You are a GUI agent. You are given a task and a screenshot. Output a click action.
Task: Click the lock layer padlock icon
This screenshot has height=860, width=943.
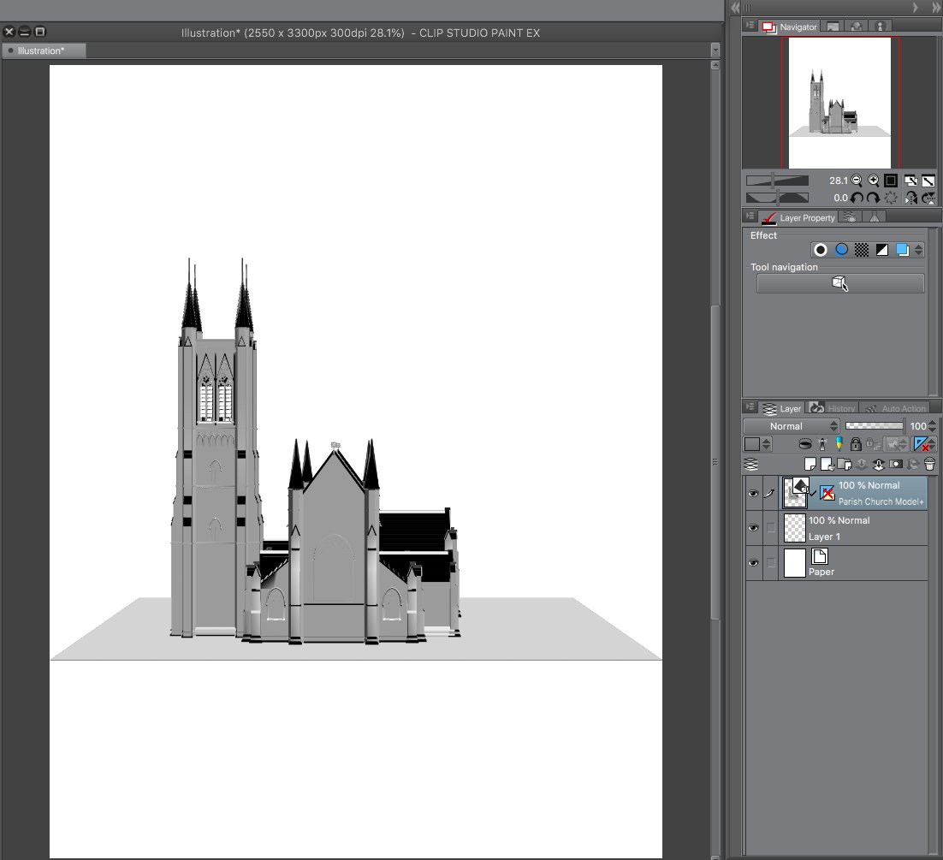855,443
